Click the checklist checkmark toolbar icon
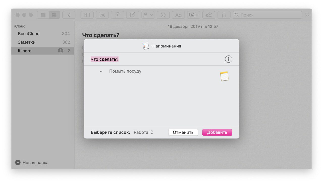Screen dimensions: 323x183 (163, 15)
